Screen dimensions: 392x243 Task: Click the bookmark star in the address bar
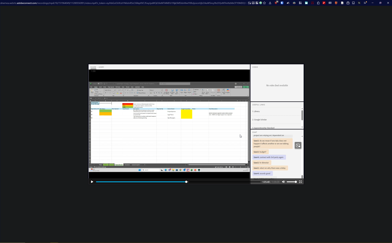[x=265, y=3]
